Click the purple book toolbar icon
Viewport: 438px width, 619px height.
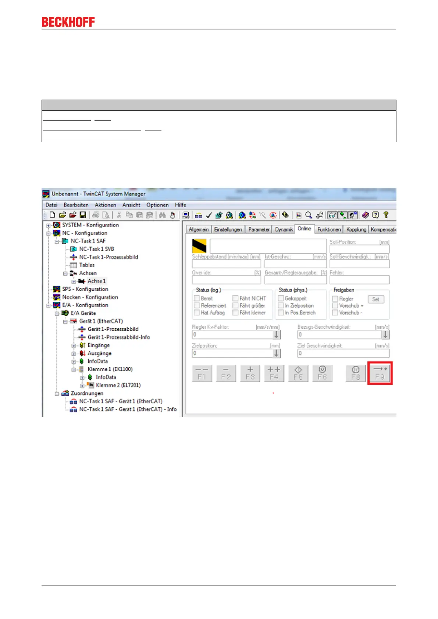click(x=365, y=215)
